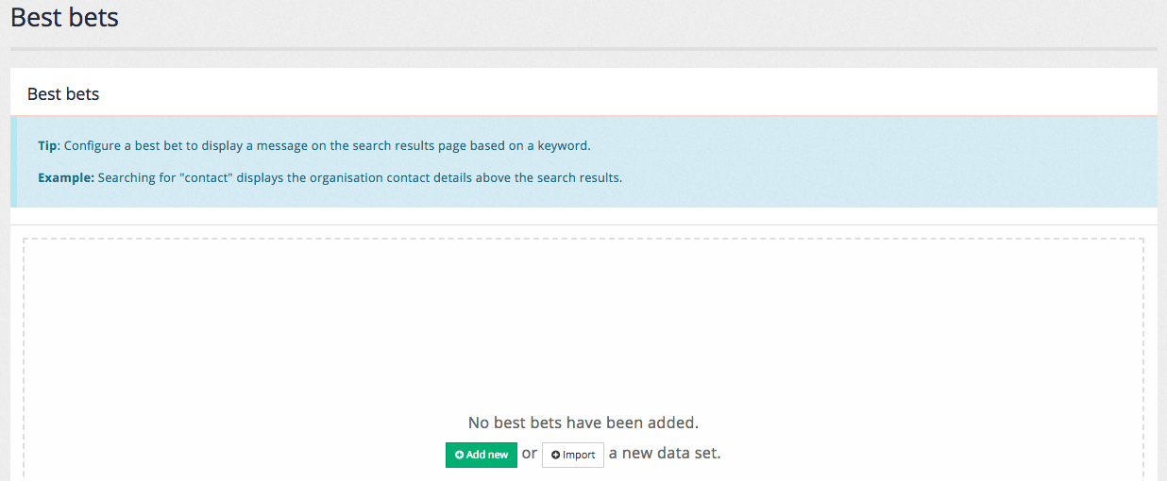Open the Import data set button
1167x481 pixels.
point(573,455)
